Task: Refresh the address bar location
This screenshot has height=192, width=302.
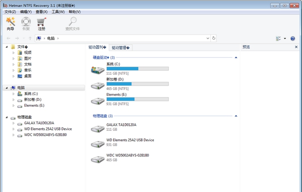Action: click(x=213, y=38)
